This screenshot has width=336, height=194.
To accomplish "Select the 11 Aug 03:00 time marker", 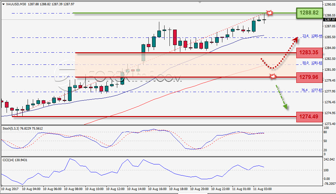I will [x=262, y=189].
